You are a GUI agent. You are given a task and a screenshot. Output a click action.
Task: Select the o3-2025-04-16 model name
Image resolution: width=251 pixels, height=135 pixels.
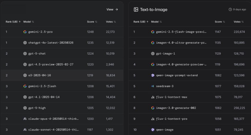pos(39,75)
